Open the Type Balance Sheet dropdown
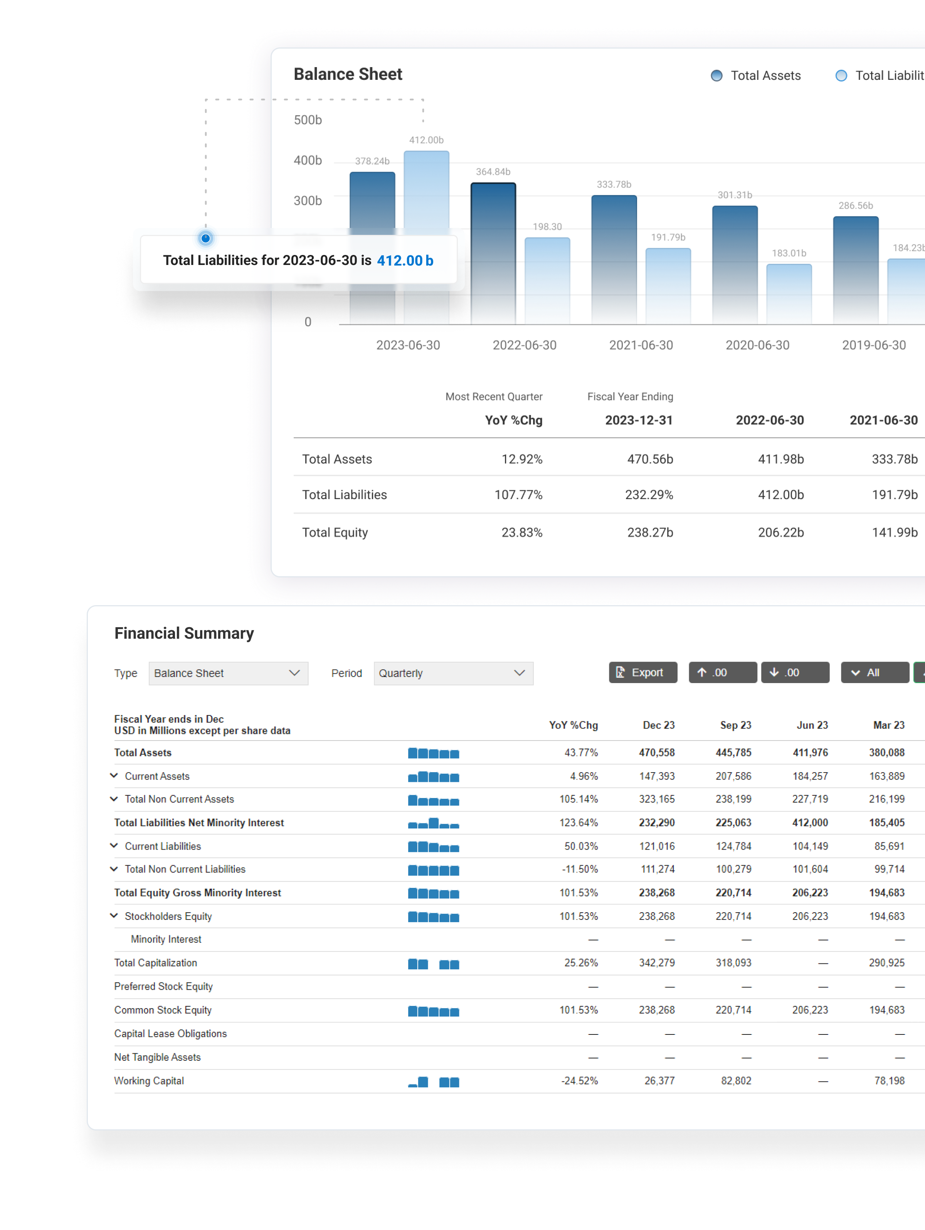Screen dimensions: 925x1230 228,673
